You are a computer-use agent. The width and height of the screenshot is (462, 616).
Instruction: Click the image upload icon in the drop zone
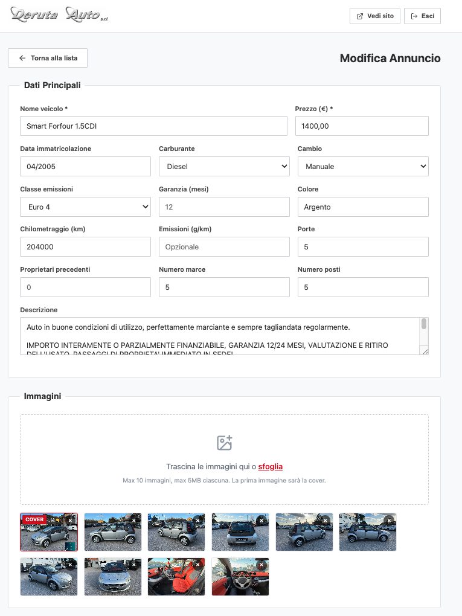224,441
